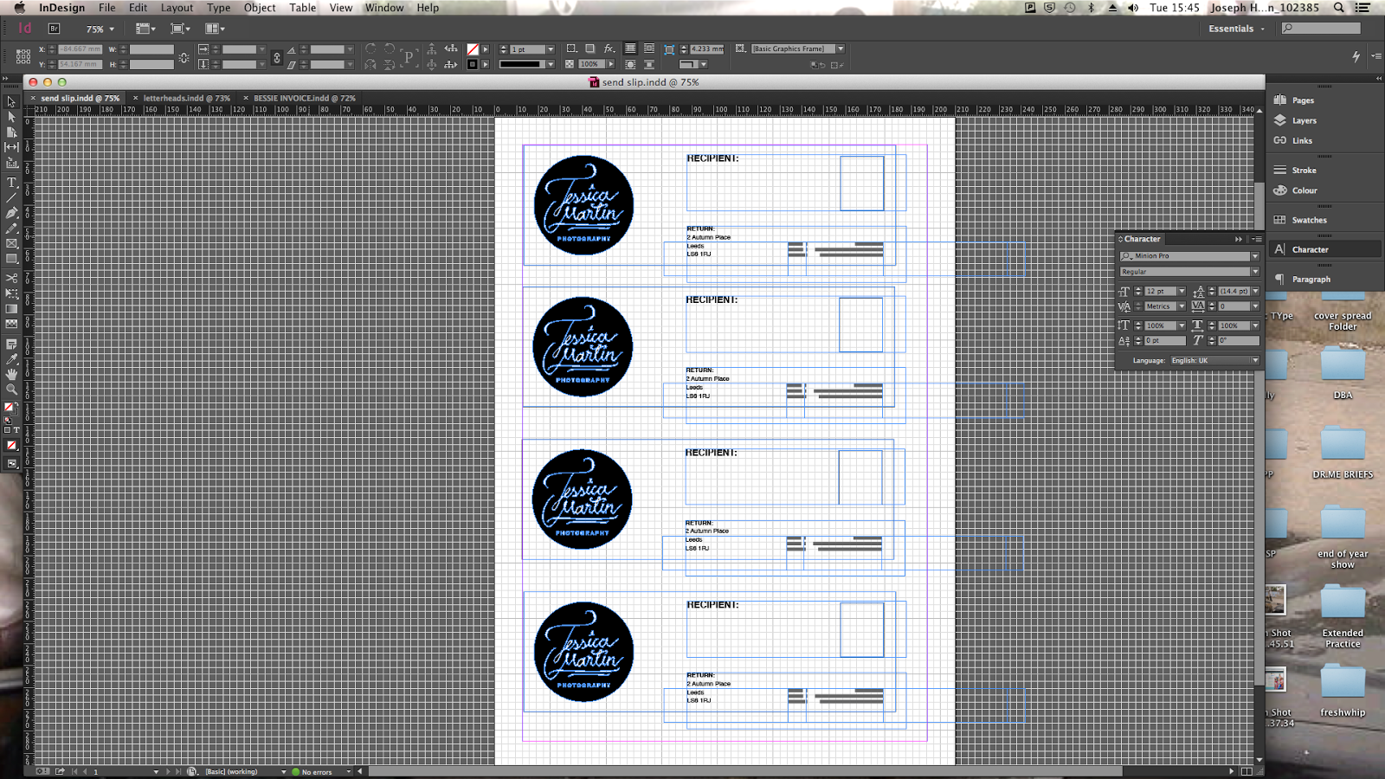Open the Language English: UK dropdown
Image resolution: width=1385 pixels, height=779 pixels.
(1214, 361)
